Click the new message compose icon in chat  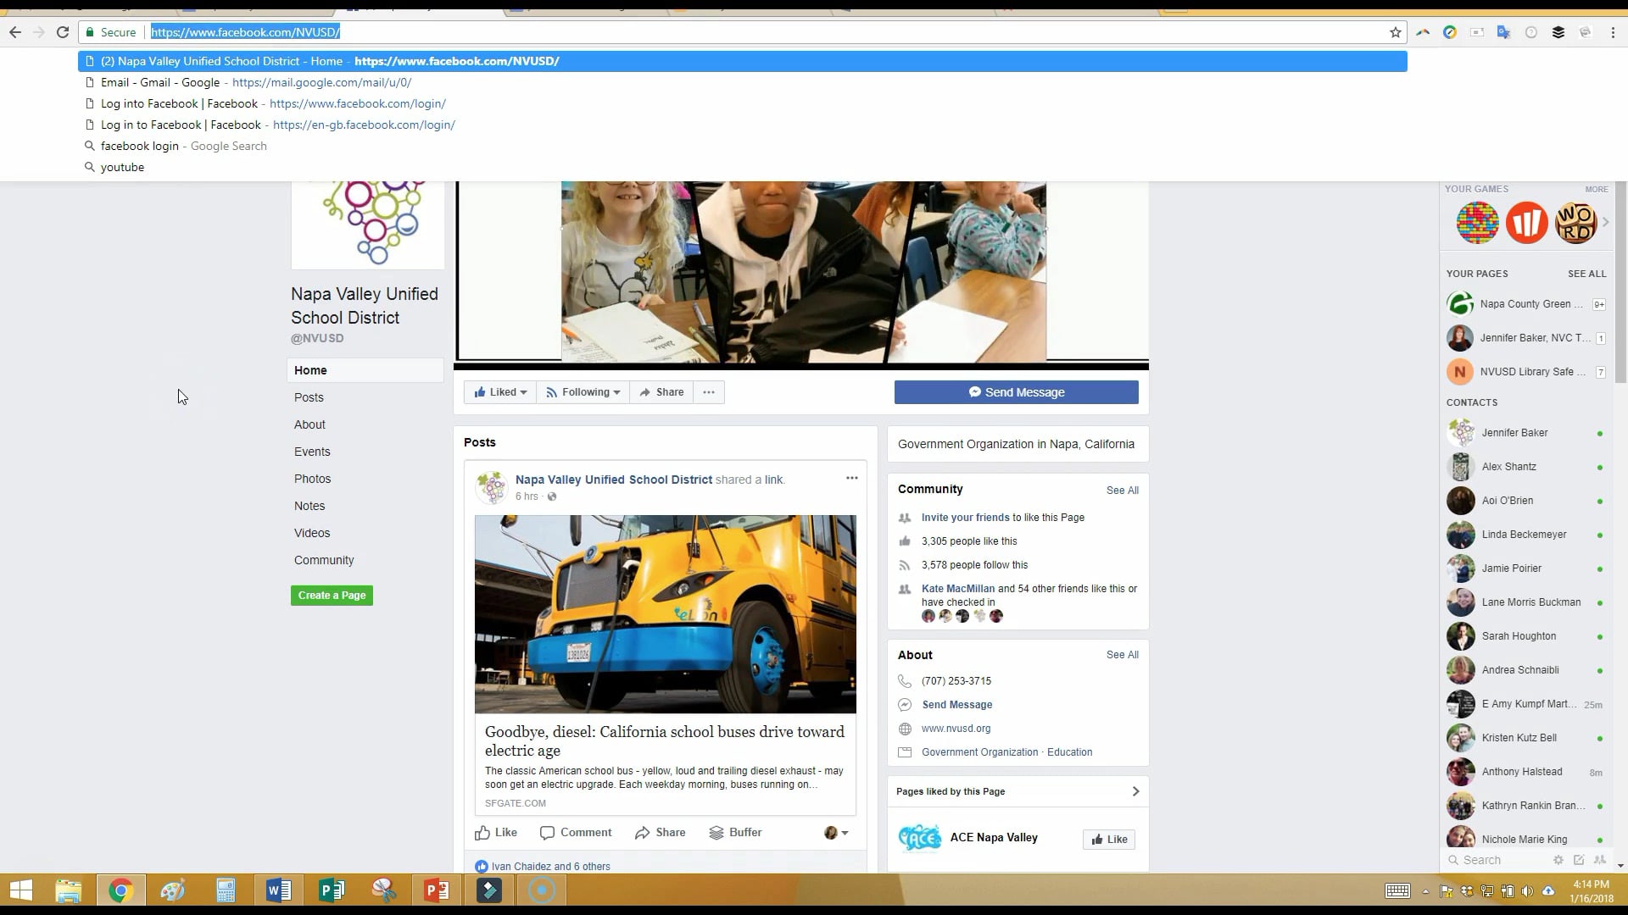[1579, 860]
